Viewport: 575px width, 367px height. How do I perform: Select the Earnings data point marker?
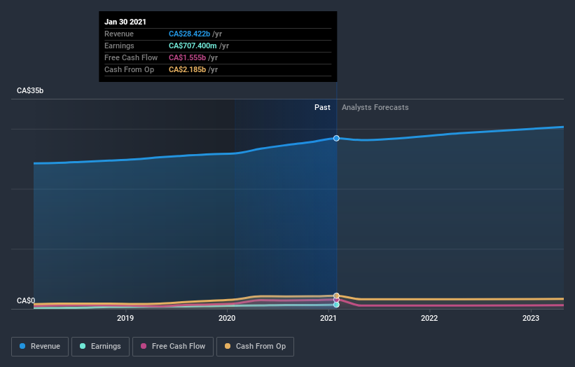tap(336, 305)
